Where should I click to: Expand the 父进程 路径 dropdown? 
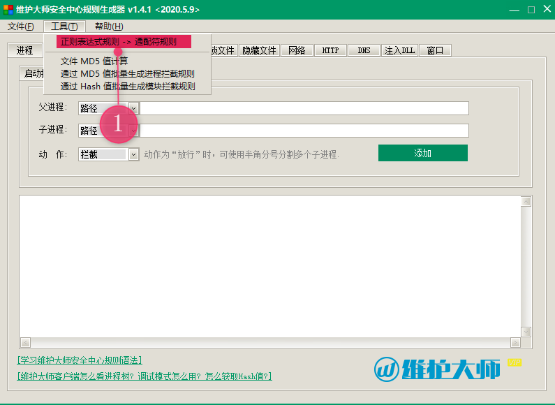pos(133,108)
